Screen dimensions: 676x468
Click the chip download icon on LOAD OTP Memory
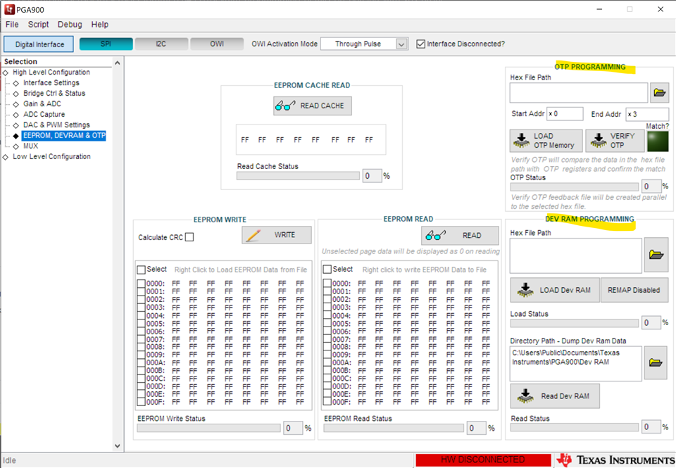[522, 141]
